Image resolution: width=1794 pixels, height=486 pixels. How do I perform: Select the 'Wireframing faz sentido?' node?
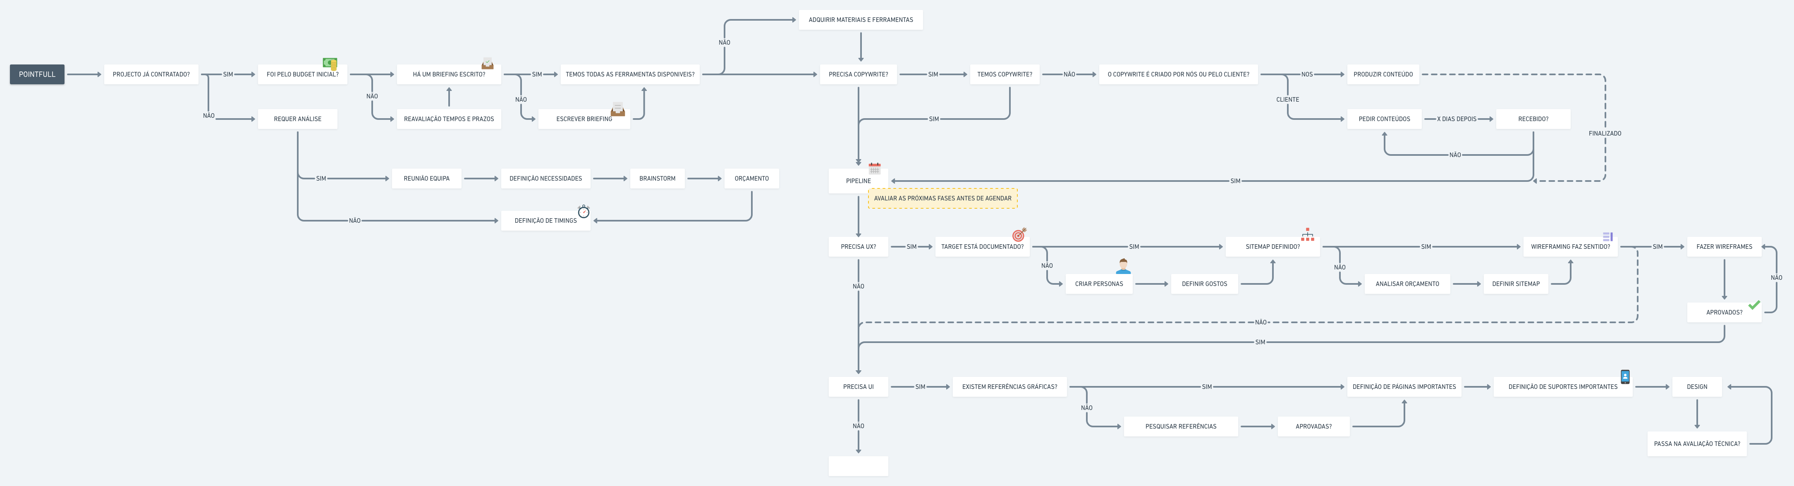click(1570, 246)
